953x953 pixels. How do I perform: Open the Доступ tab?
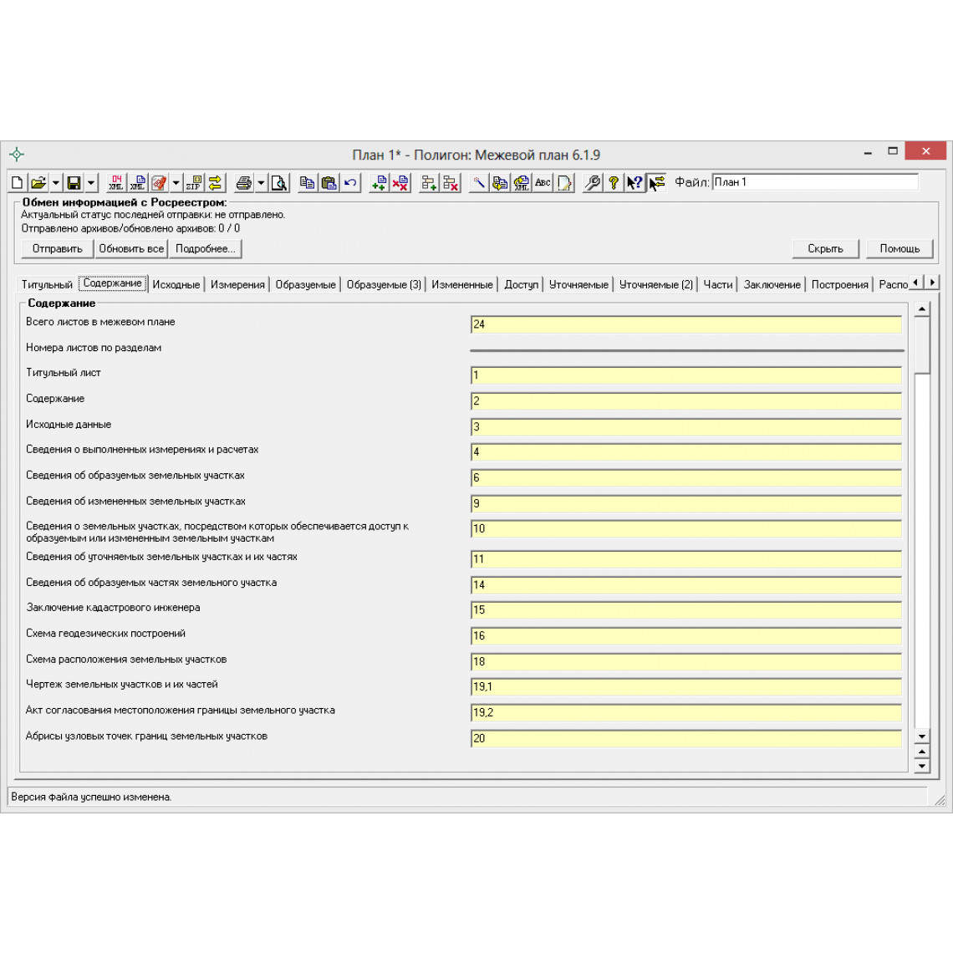coord(522,284)
